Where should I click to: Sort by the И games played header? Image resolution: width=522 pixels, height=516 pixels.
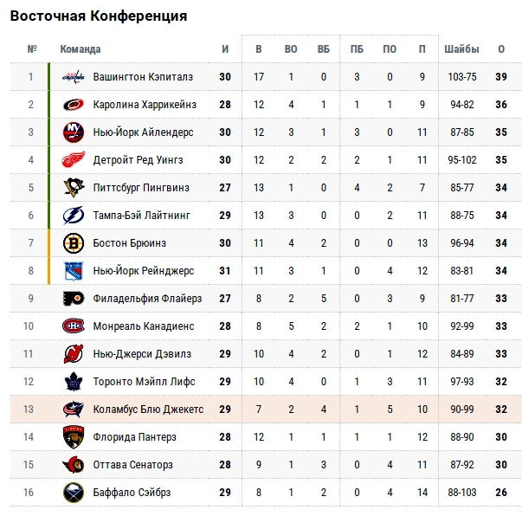225,49
